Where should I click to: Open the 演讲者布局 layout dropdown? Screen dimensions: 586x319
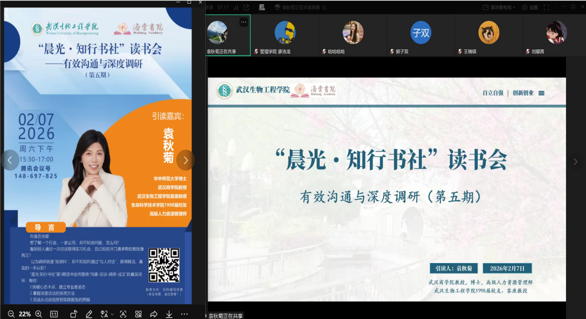point(499,7)
